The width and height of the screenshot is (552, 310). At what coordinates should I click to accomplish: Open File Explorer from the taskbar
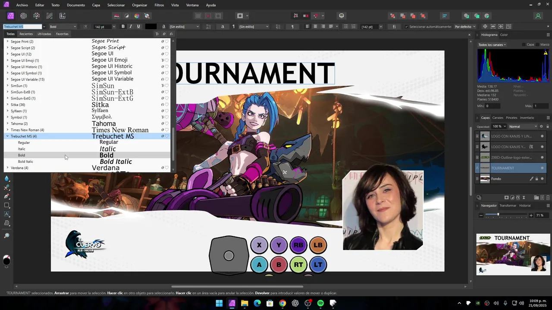click(x=245, y=303)
